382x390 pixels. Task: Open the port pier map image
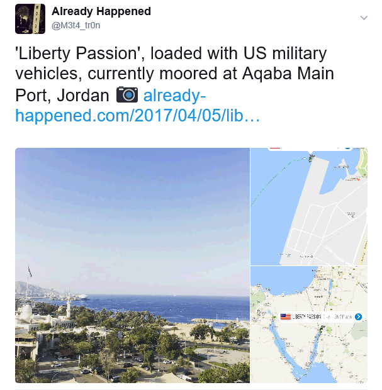pyautogui.click(x=309, y=206)
